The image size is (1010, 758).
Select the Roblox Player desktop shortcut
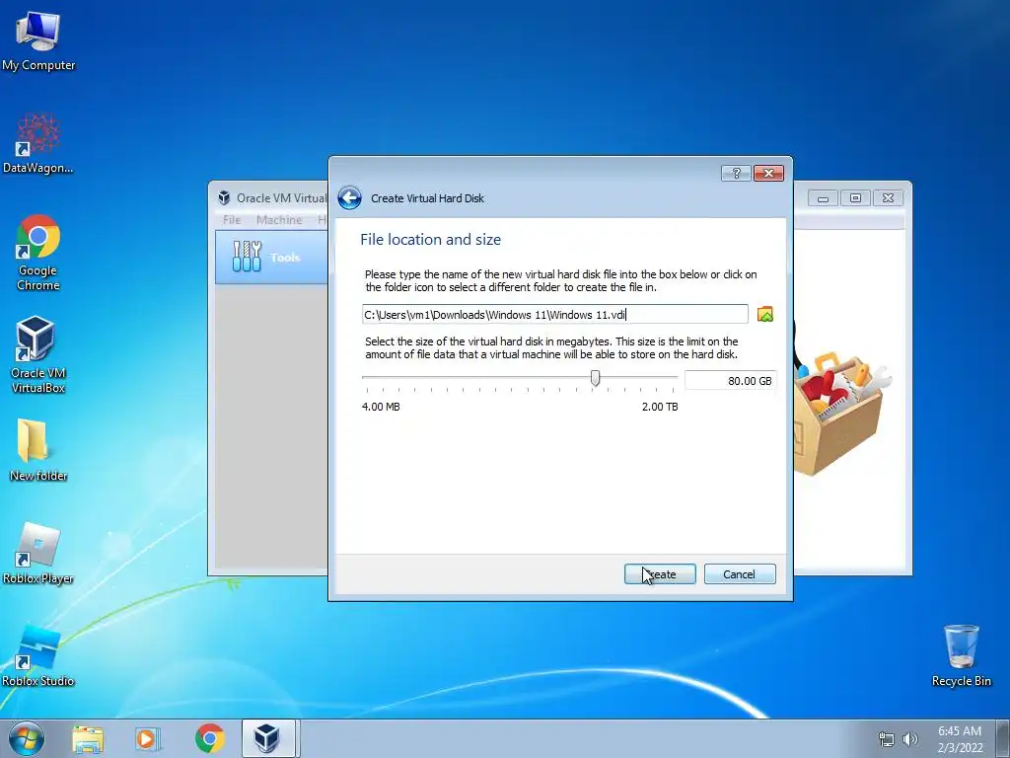pos(38,553)
